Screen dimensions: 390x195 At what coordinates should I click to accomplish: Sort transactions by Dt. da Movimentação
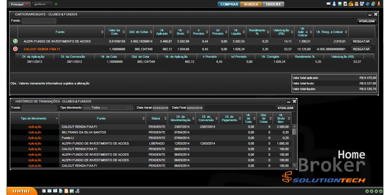(x=193, y=118)
